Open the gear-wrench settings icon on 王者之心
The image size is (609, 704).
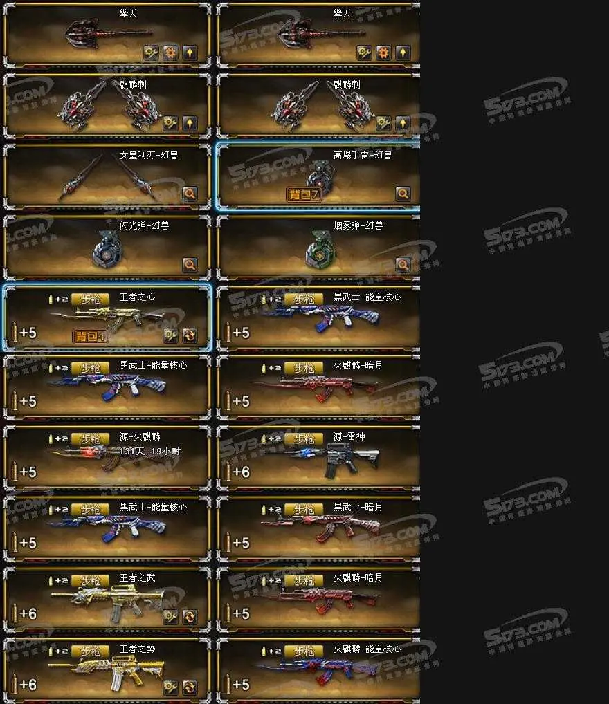[x=170, y=335]
